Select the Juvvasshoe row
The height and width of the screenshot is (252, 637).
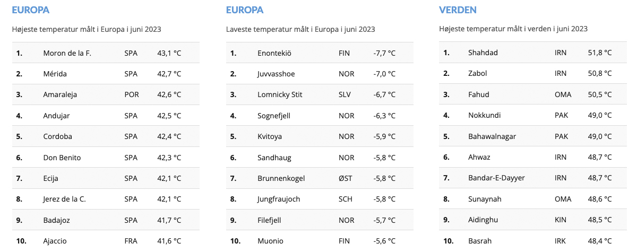pyautogui.click(x=320, y=74)
